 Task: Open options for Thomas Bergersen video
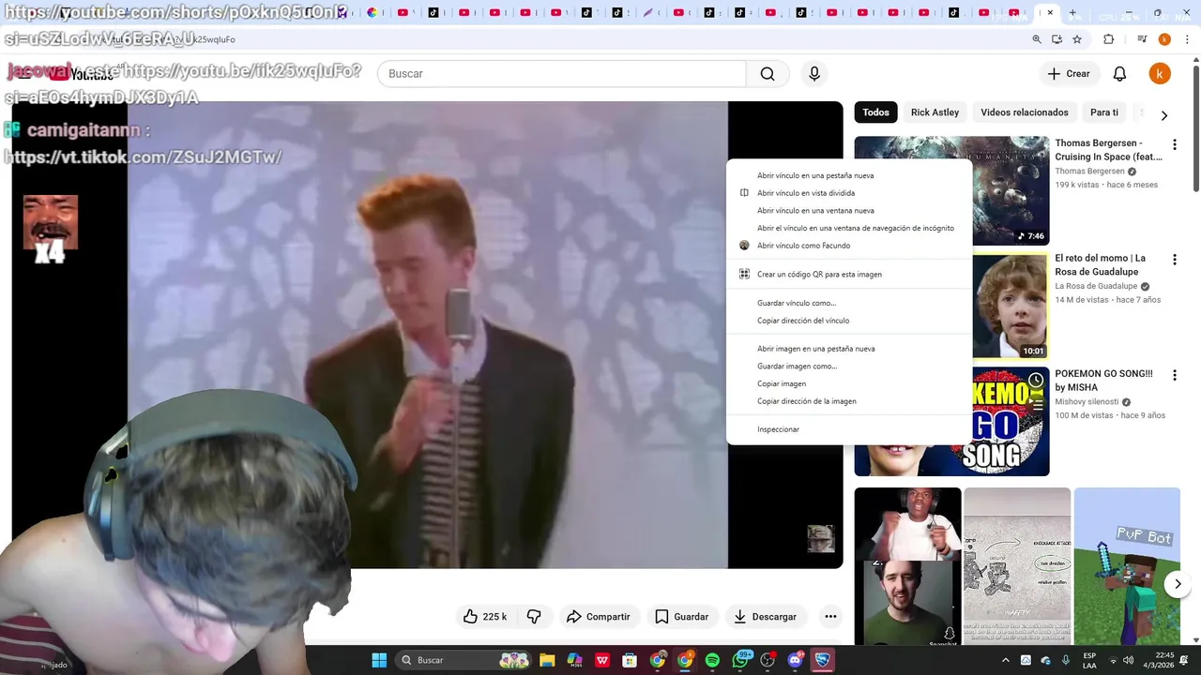pos(1174,144)
